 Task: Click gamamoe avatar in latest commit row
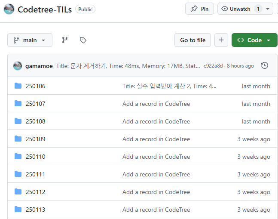pos(18,66)
